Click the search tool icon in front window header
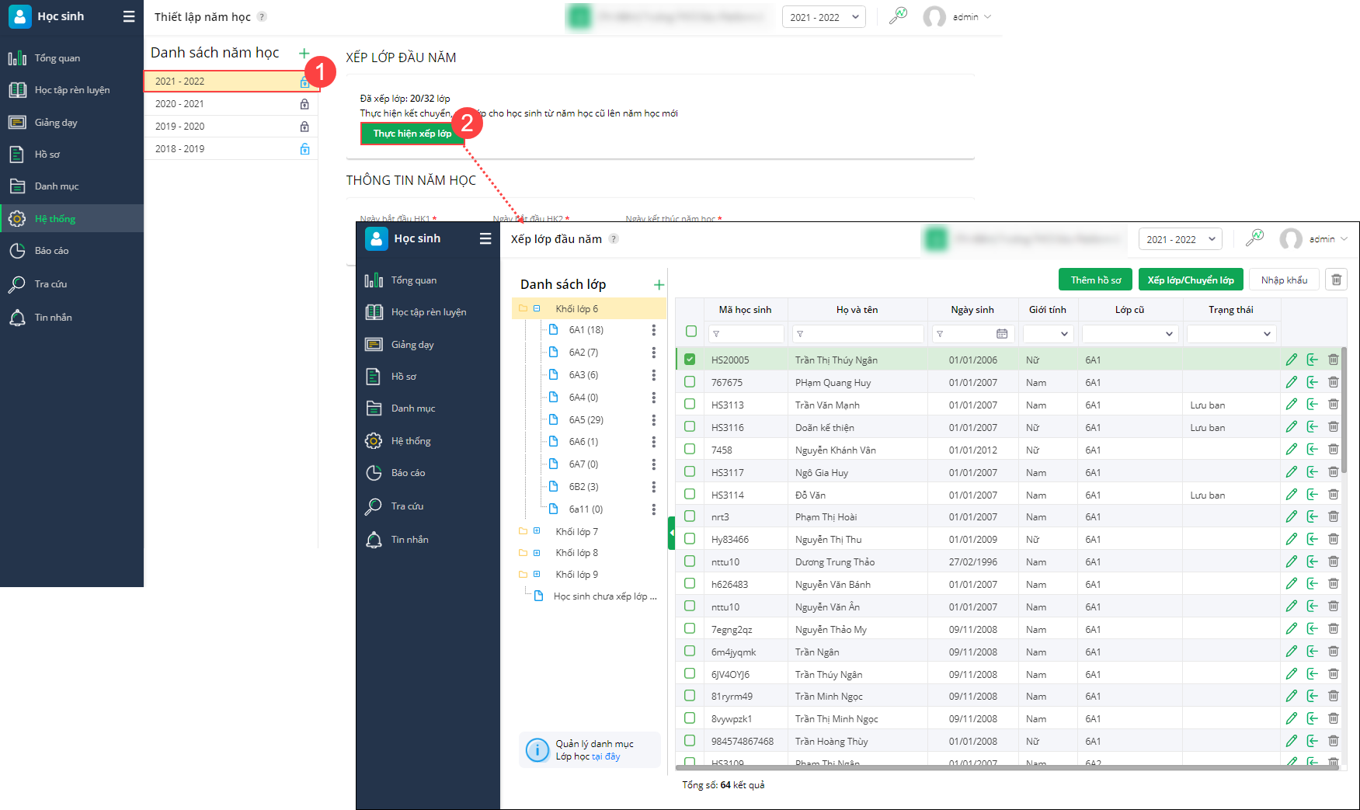Image resolution: width=1360 pixels, height=810 pixels. click(1254, 238)
